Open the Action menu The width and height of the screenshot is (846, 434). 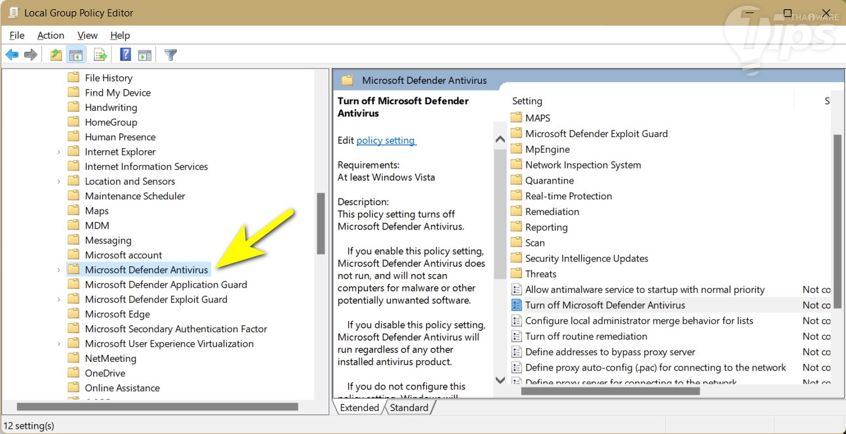tap(50, 35)
